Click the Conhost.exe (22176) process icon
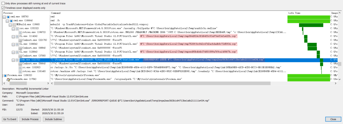343x124 pixels. coord(20,40)
